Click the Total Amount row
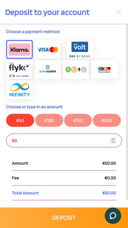 coord(64,193)
